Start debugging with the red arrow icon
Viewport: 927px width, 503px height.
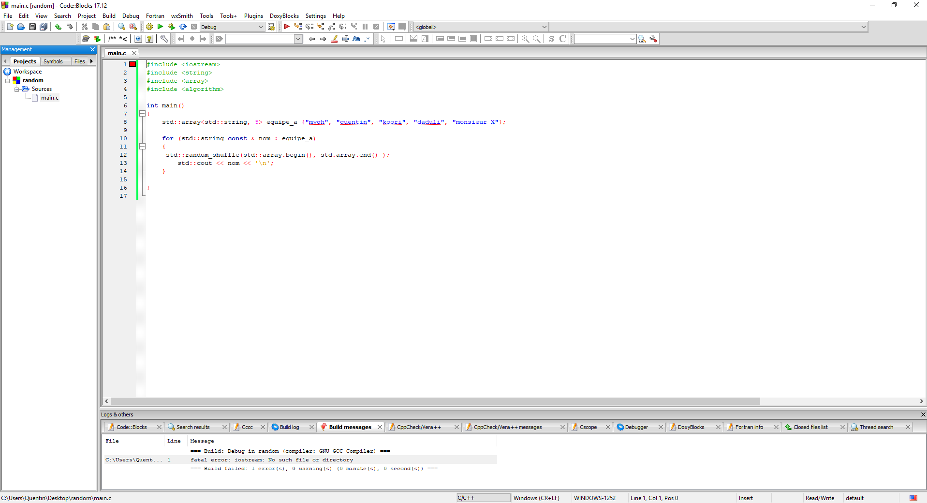click(287, 27)
